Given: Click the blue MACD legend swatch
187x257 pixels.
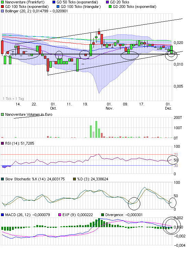Looking at the screenshot, I should 2,215.
